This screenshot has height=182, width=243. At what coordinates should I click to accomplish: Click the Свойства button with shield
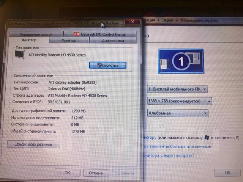click(x=108, y=65)
